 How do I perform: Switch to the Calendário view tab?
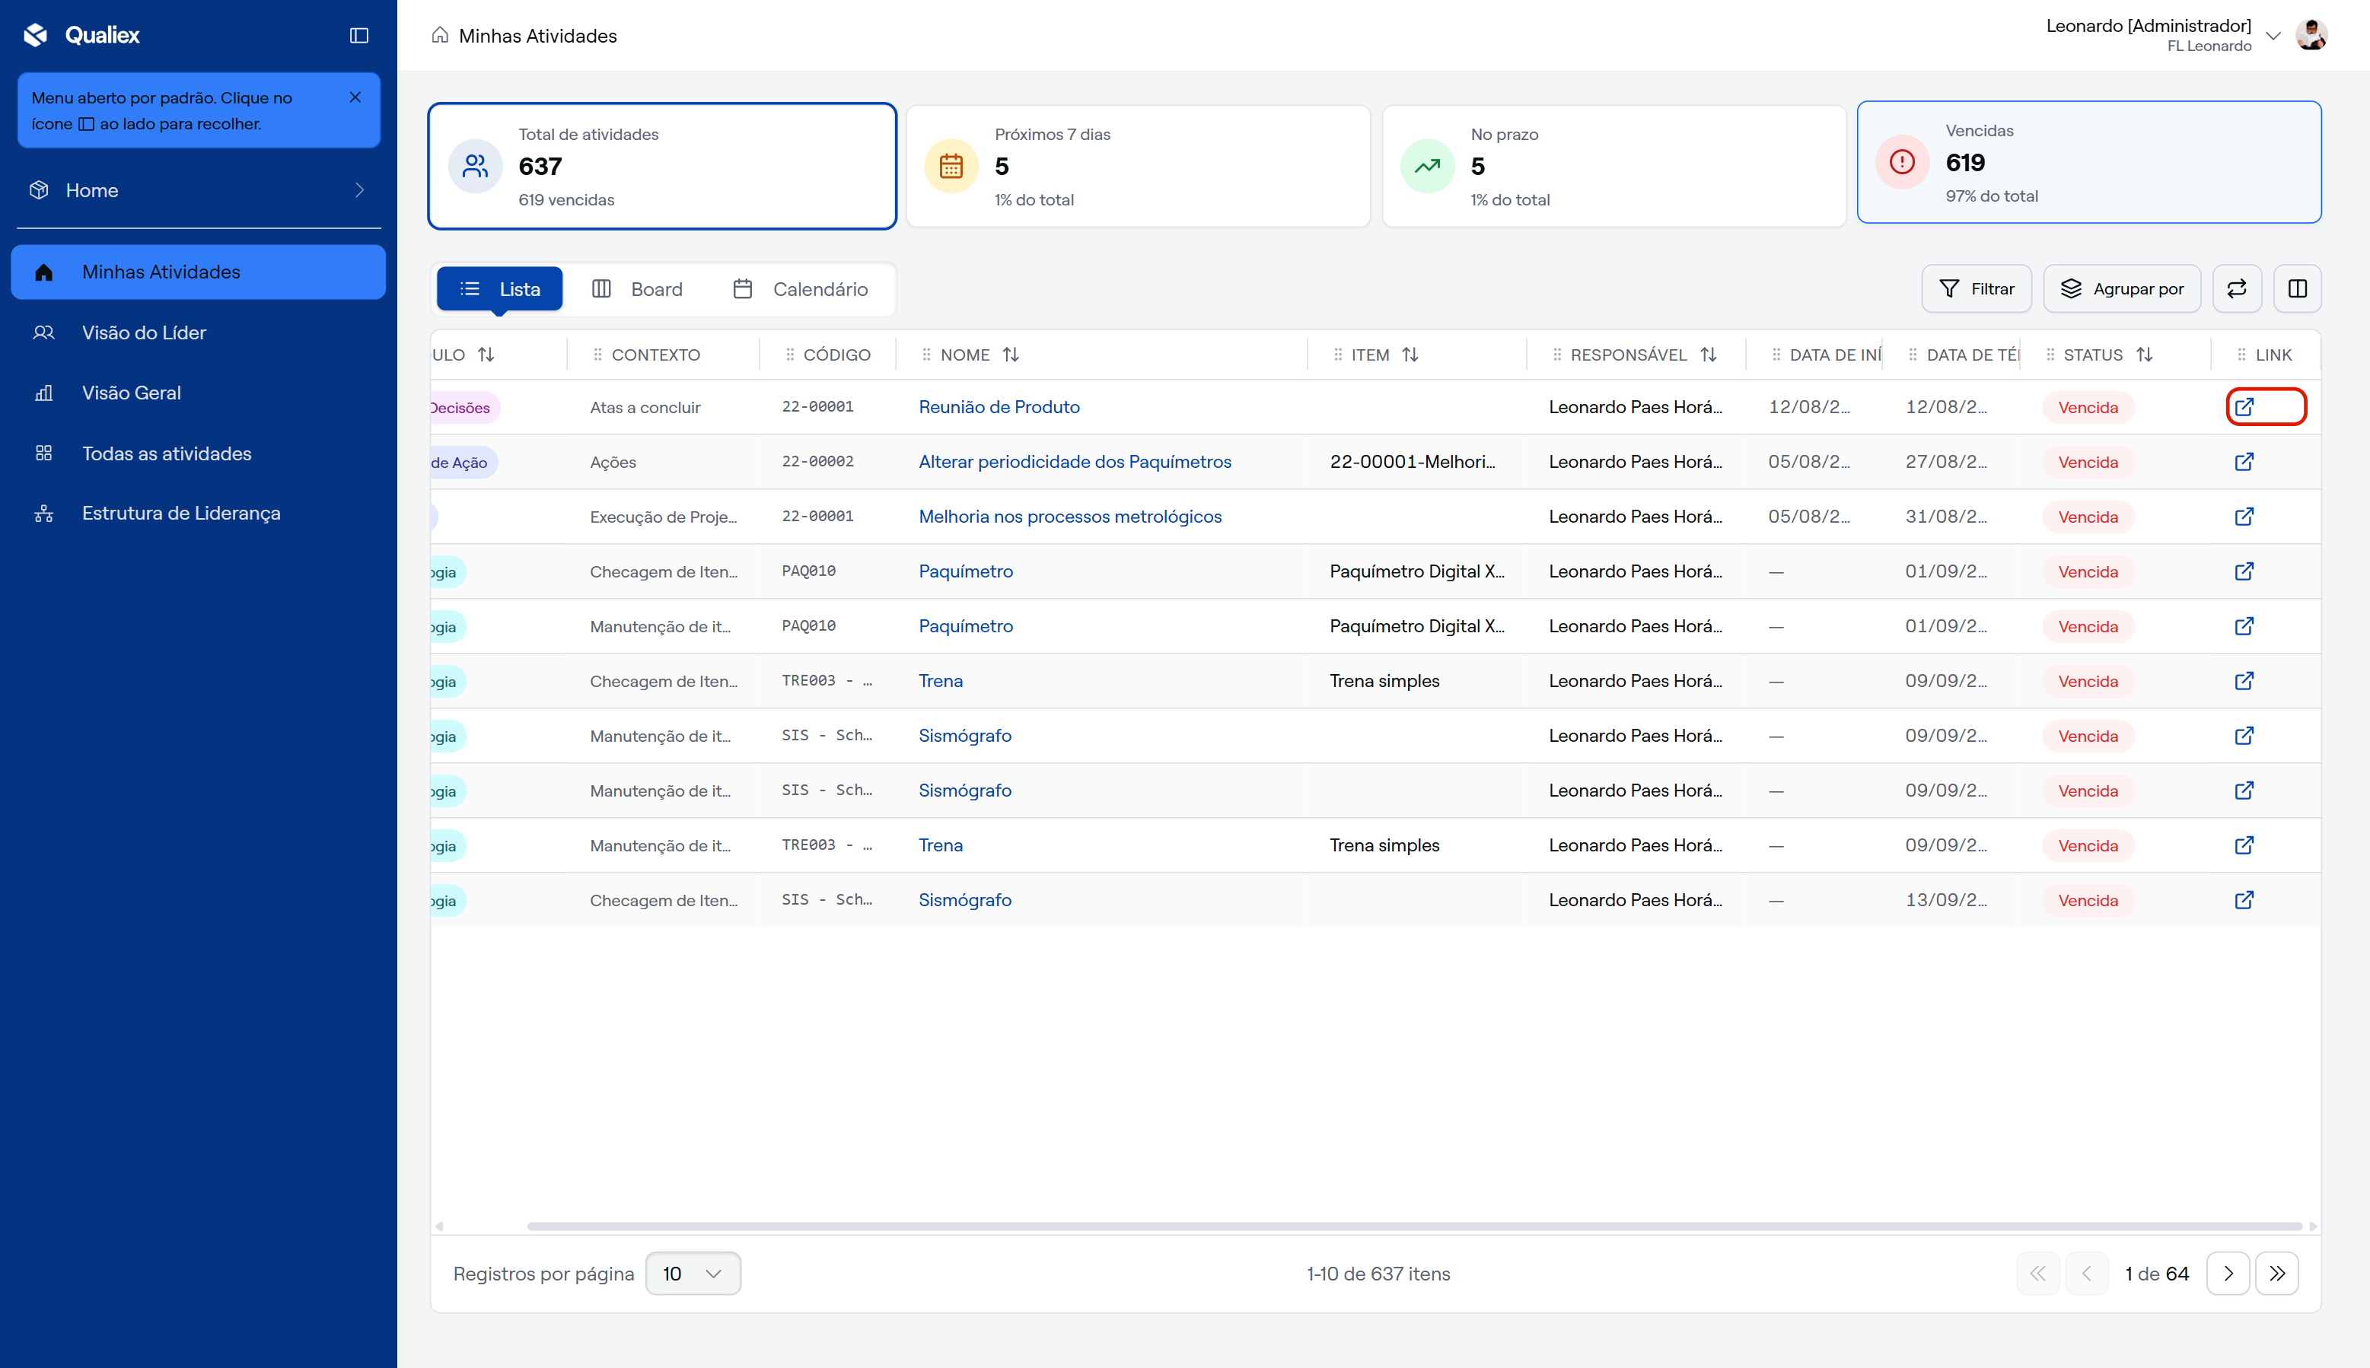coord(800,289)
